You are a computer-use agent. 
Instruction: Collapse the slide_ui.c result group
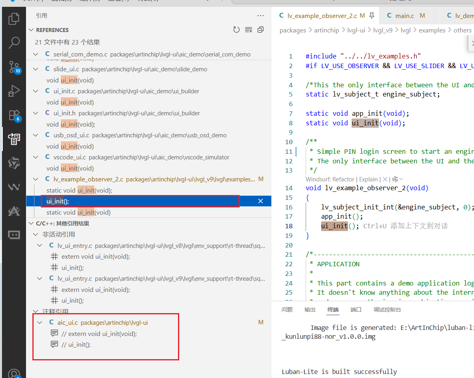click(x=36, y=69)
